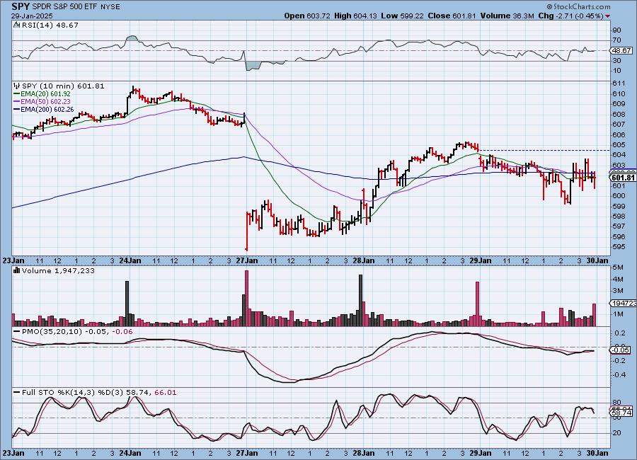This screenshot has height=460, width=637.
Task: Click the 'SPDR S&P 500 ETF' name
Action: 63,7
